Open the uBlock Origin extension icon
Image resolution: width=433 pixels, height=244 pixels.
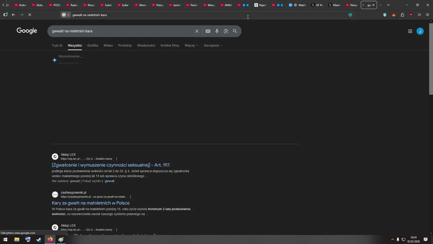pyautogui.click(x=411, y=15)
